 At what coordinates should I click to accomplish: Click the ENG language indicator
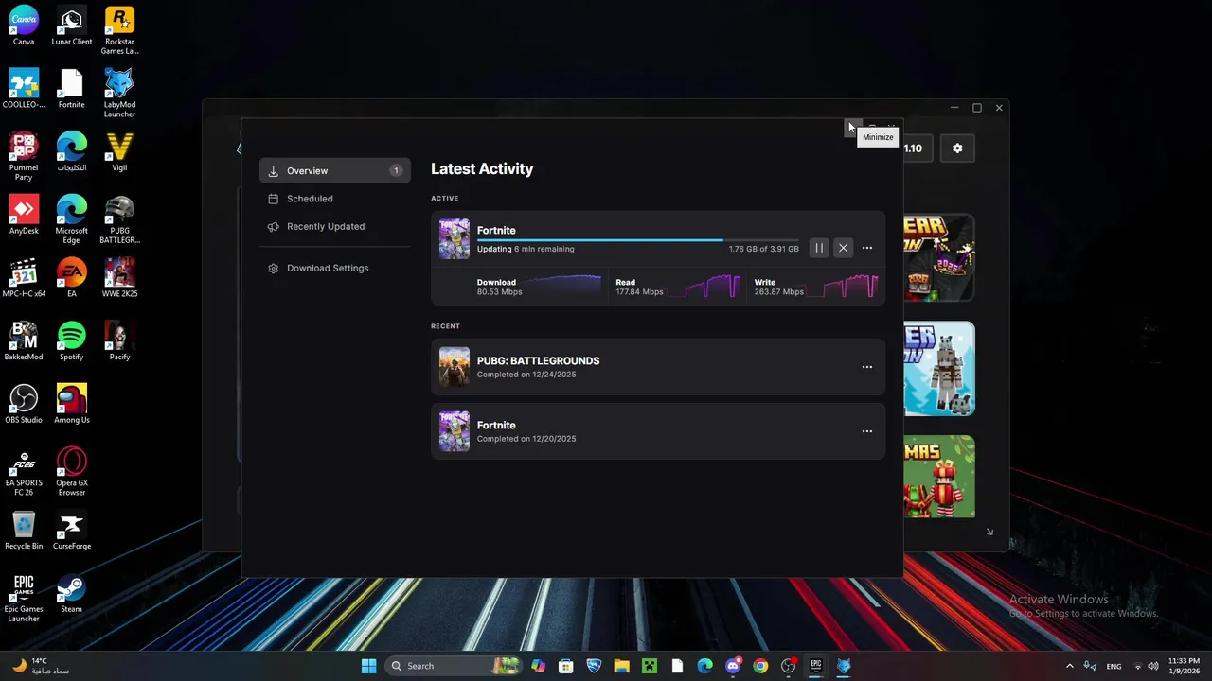[x=1114, y=666]
